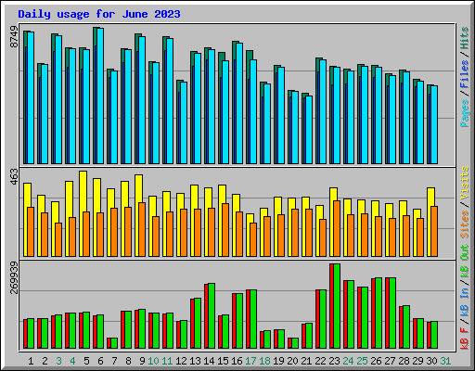The width and height of the screenshot is (475, 371).
Task: Click day label 1 on the x-axis
Action: click(31, 361)
